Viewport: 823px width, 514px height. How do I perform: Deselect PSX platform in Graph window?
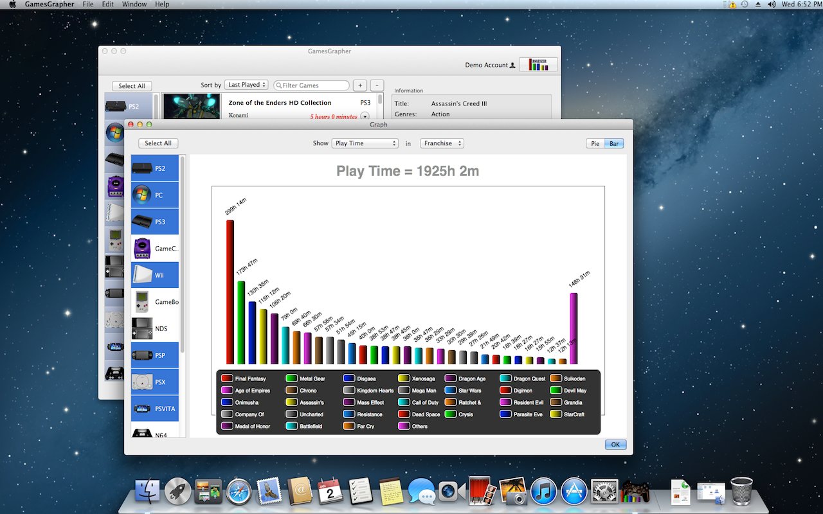[x=155, y=382]
